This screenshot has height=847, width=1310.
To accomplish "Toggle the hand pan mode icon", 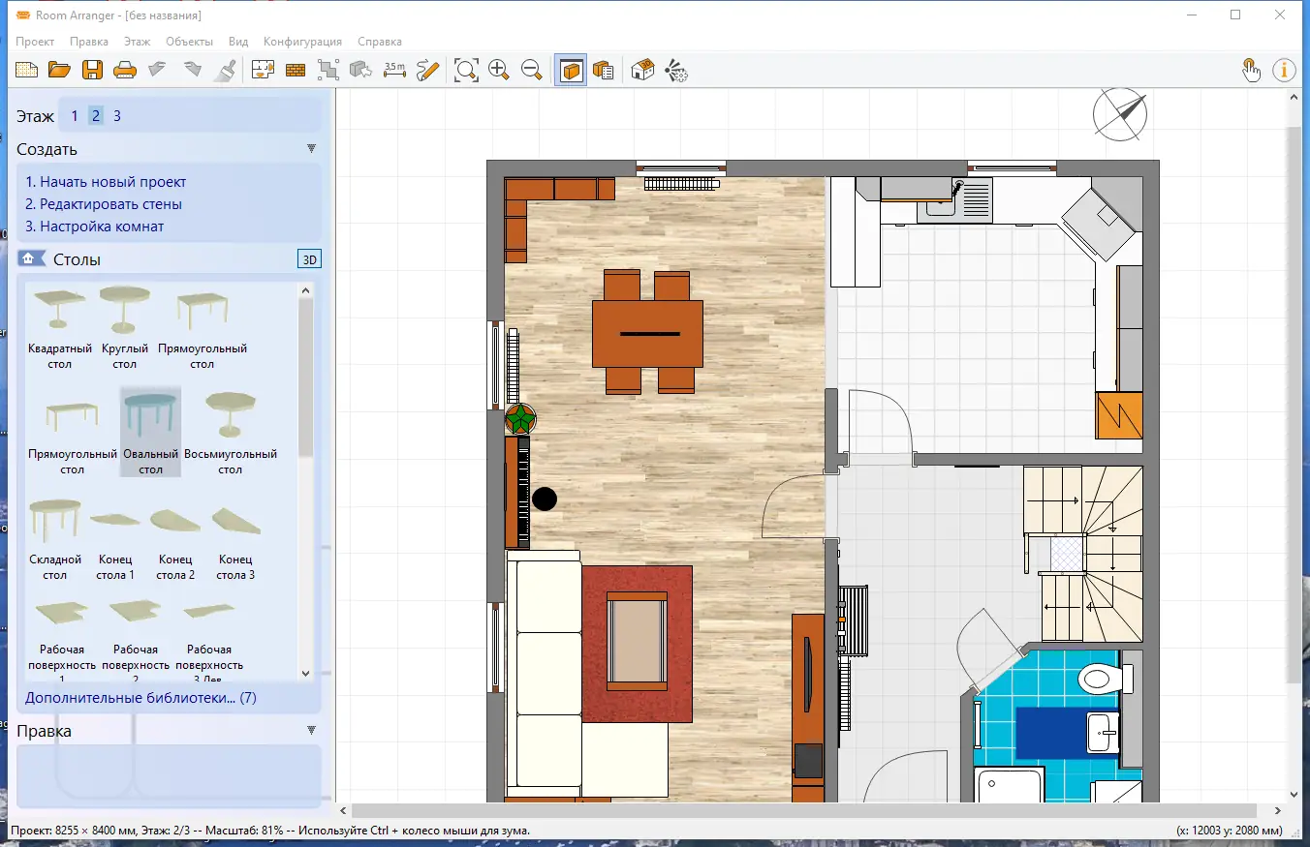I will pos(1251,70).
